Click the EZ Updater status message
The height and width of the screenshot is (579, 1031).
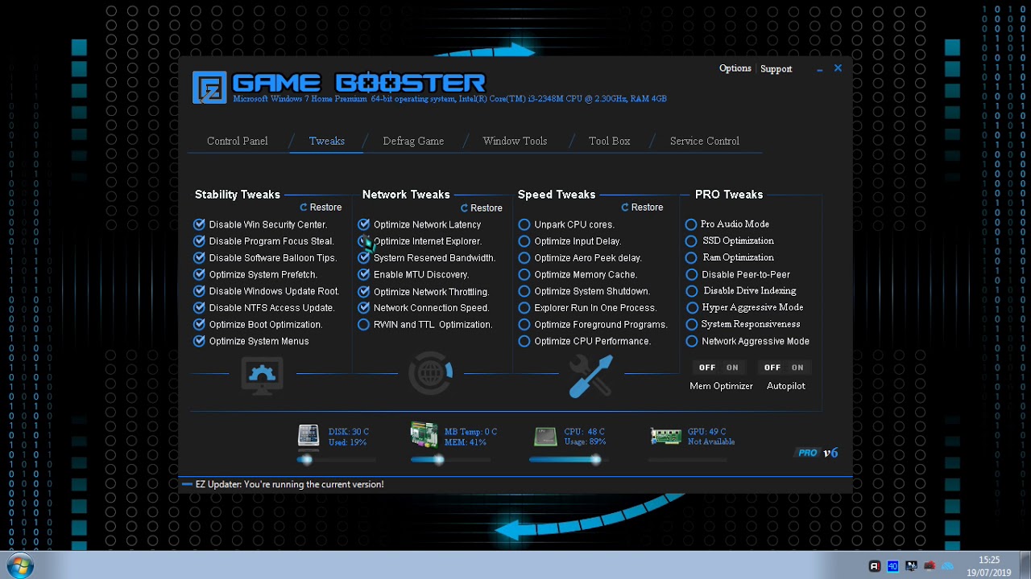click(x=289, y=484)
